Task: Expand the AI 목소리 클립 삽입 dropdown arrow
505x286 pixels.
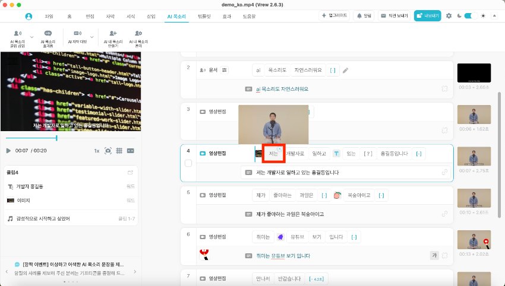Action: pyautogui.click(x=31, y=39)
